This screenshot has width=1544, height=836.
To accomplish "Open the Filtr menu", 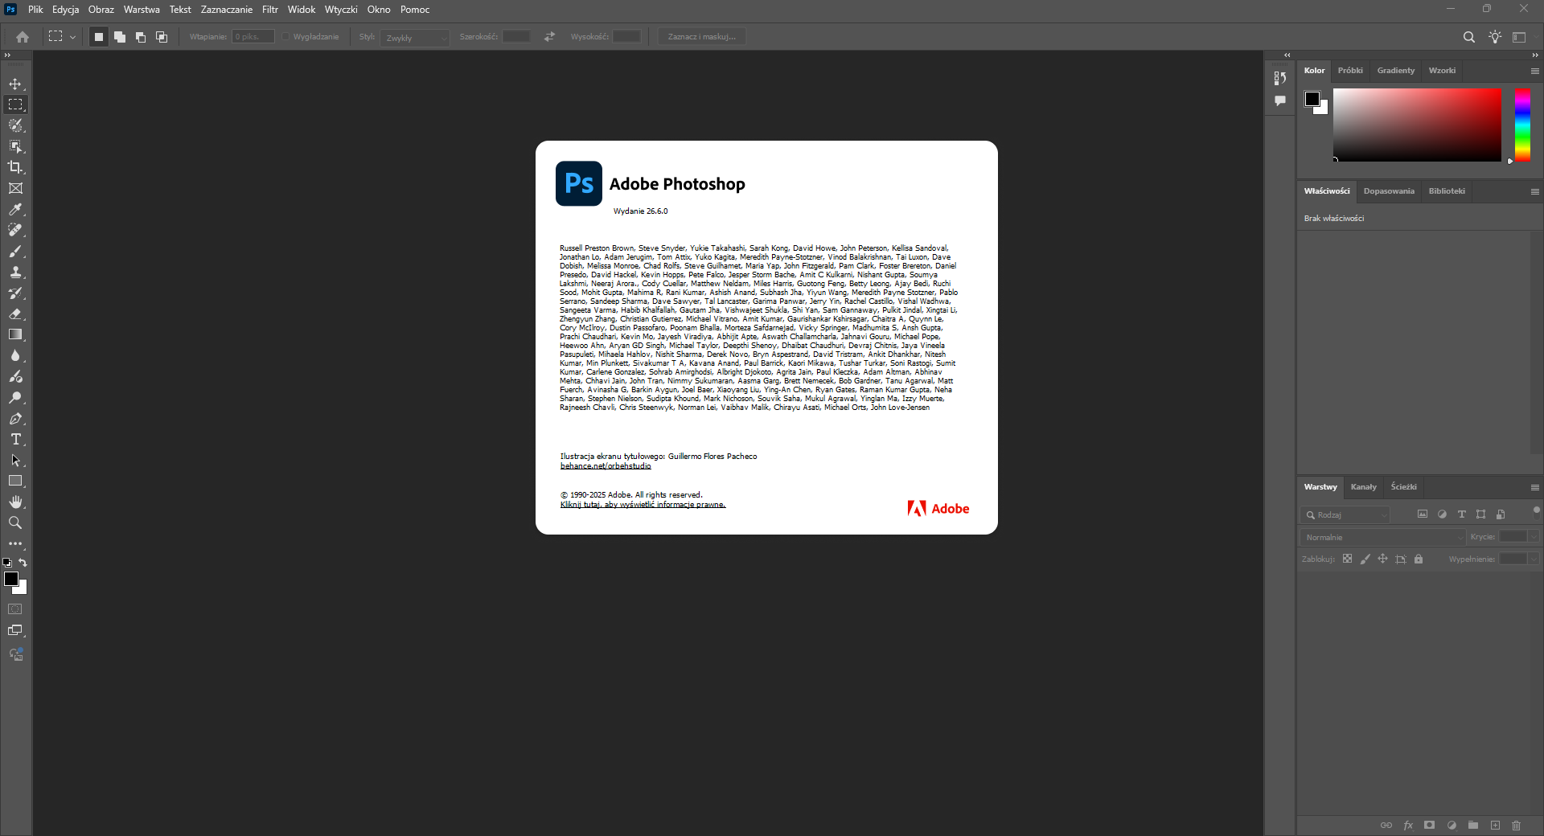I will pos(270,10).
